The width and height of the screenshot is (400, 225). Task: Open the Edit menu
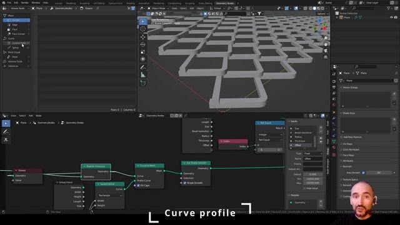point(16,2)
